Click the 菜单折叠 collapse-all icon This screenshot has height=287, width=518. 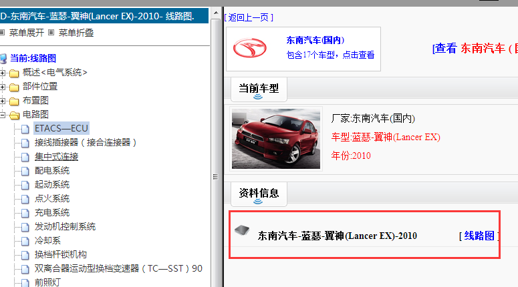(51, 32)
